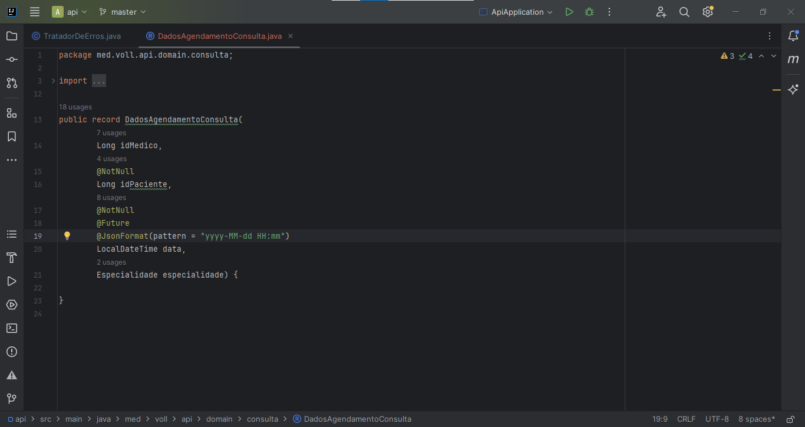This screenshot has width=805, height=427.
Task: Expand folded import ellipsis placeholder
Action: click(99, 81)
